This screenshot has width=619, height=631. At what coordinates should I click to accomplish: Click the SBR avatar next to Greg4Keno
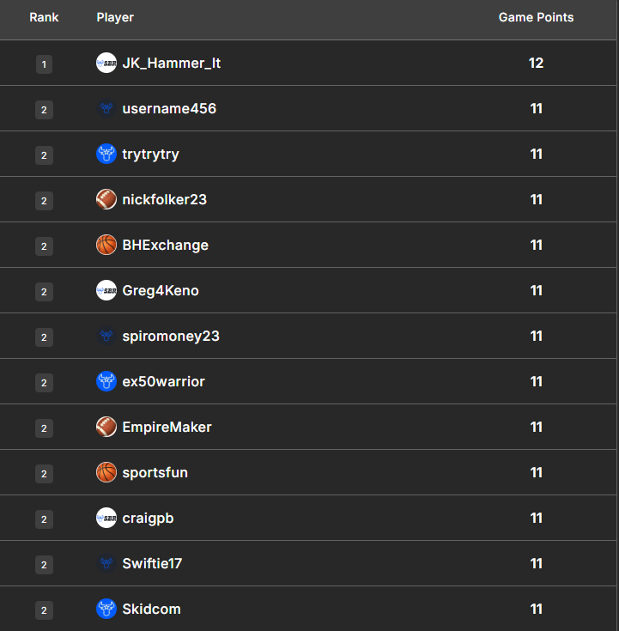coord(106,291)
